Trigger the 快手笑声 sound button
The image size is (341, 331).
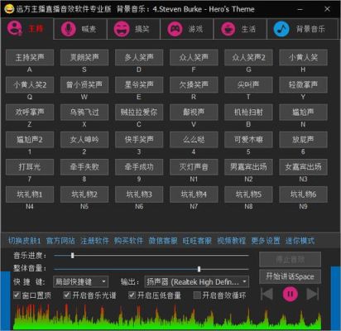(x=139, y=140)
